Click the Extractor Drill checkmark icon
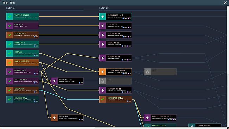 point(103,99)
